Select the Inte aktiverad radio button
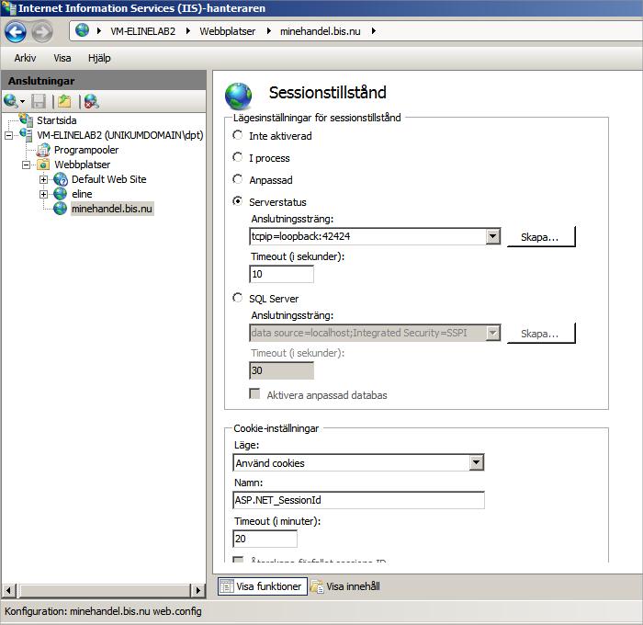Viewport: 643px width, 625px height. [237, 135]
